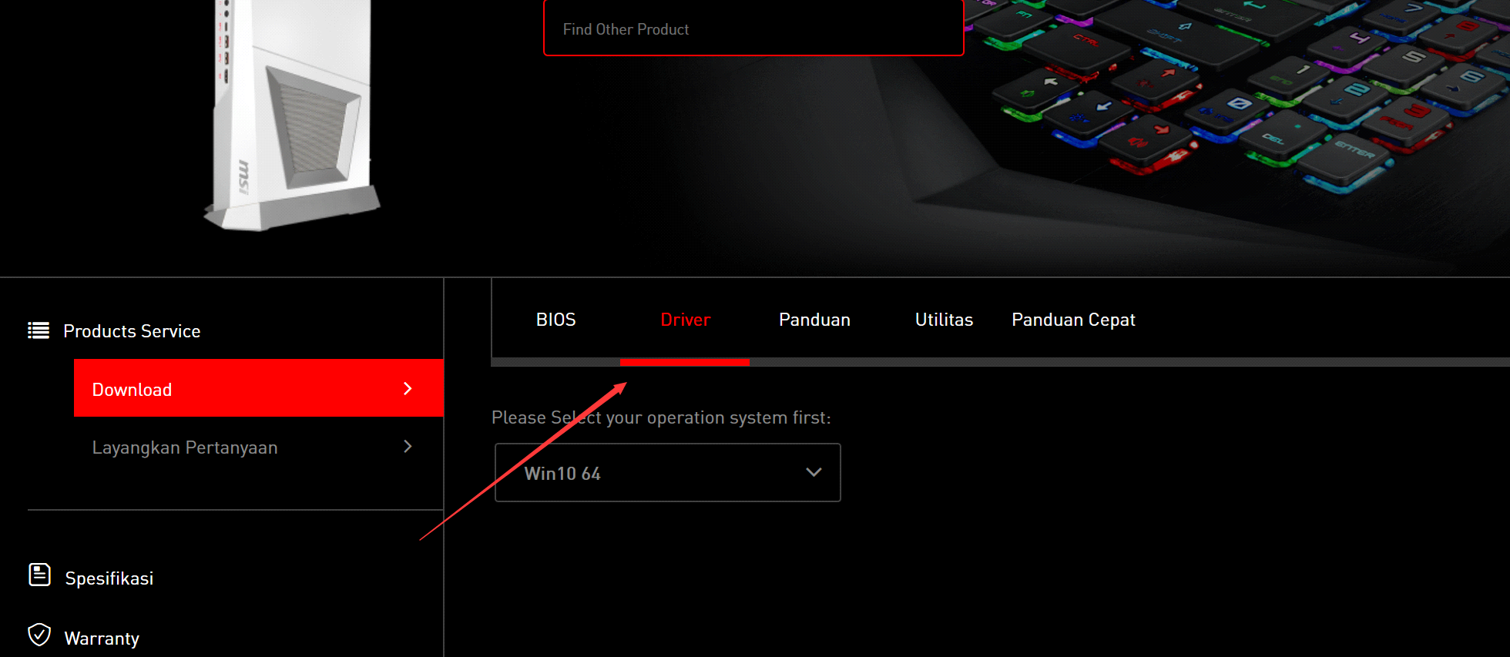The width and height of the screenshot is (1510, 657).
Task: Click the Find Other Product search field
Action: (x=753, y=28)
